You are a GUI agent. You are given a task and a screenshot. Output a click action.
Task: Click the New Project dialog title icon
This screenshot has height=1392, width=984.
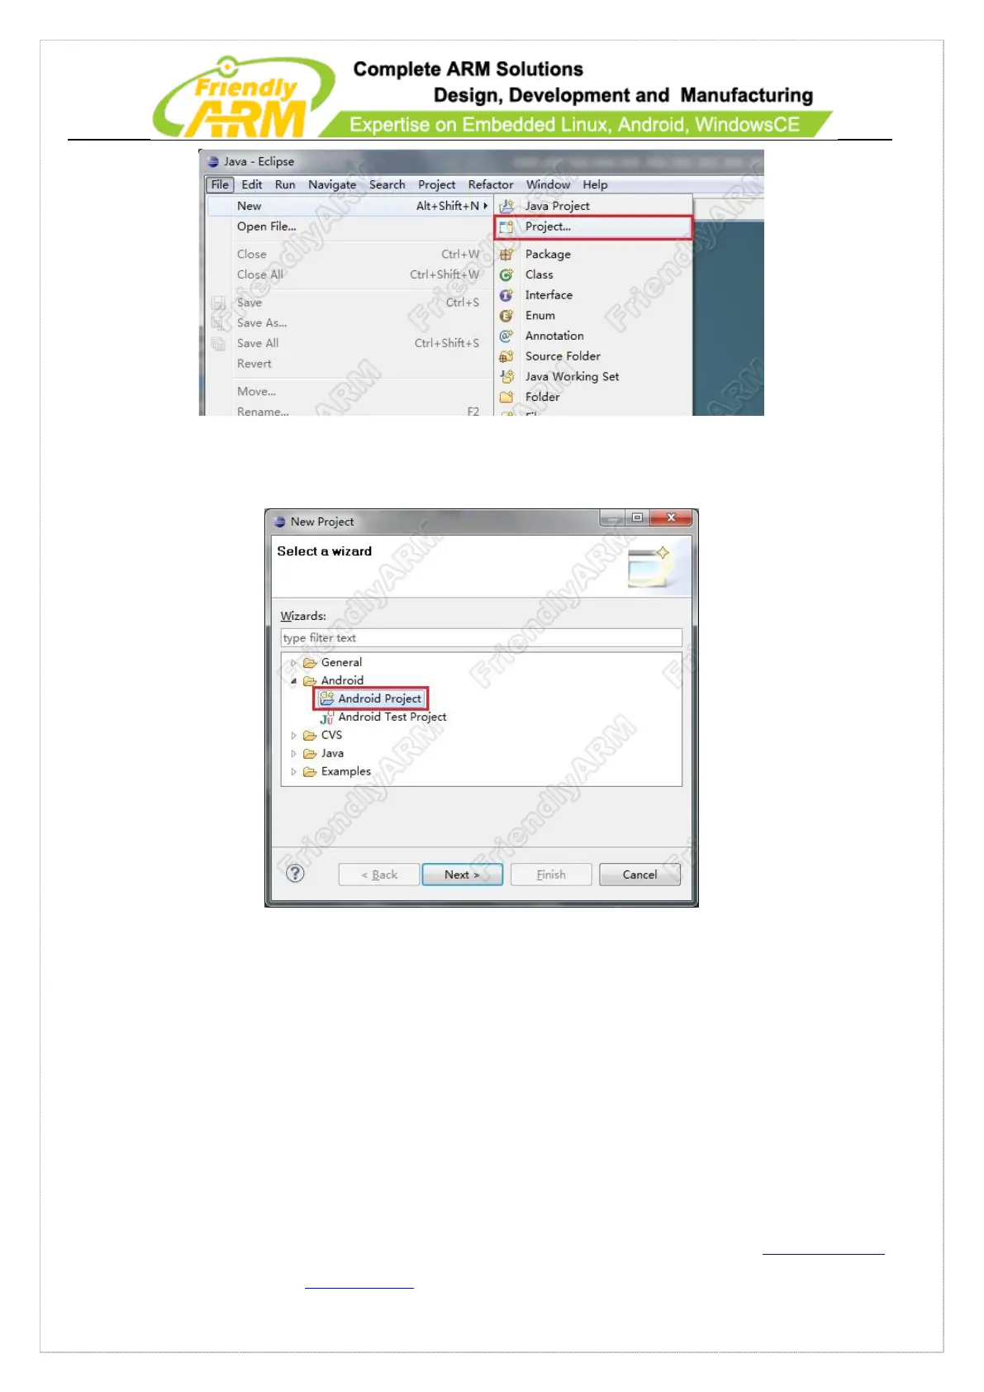[x=279, y=522]
